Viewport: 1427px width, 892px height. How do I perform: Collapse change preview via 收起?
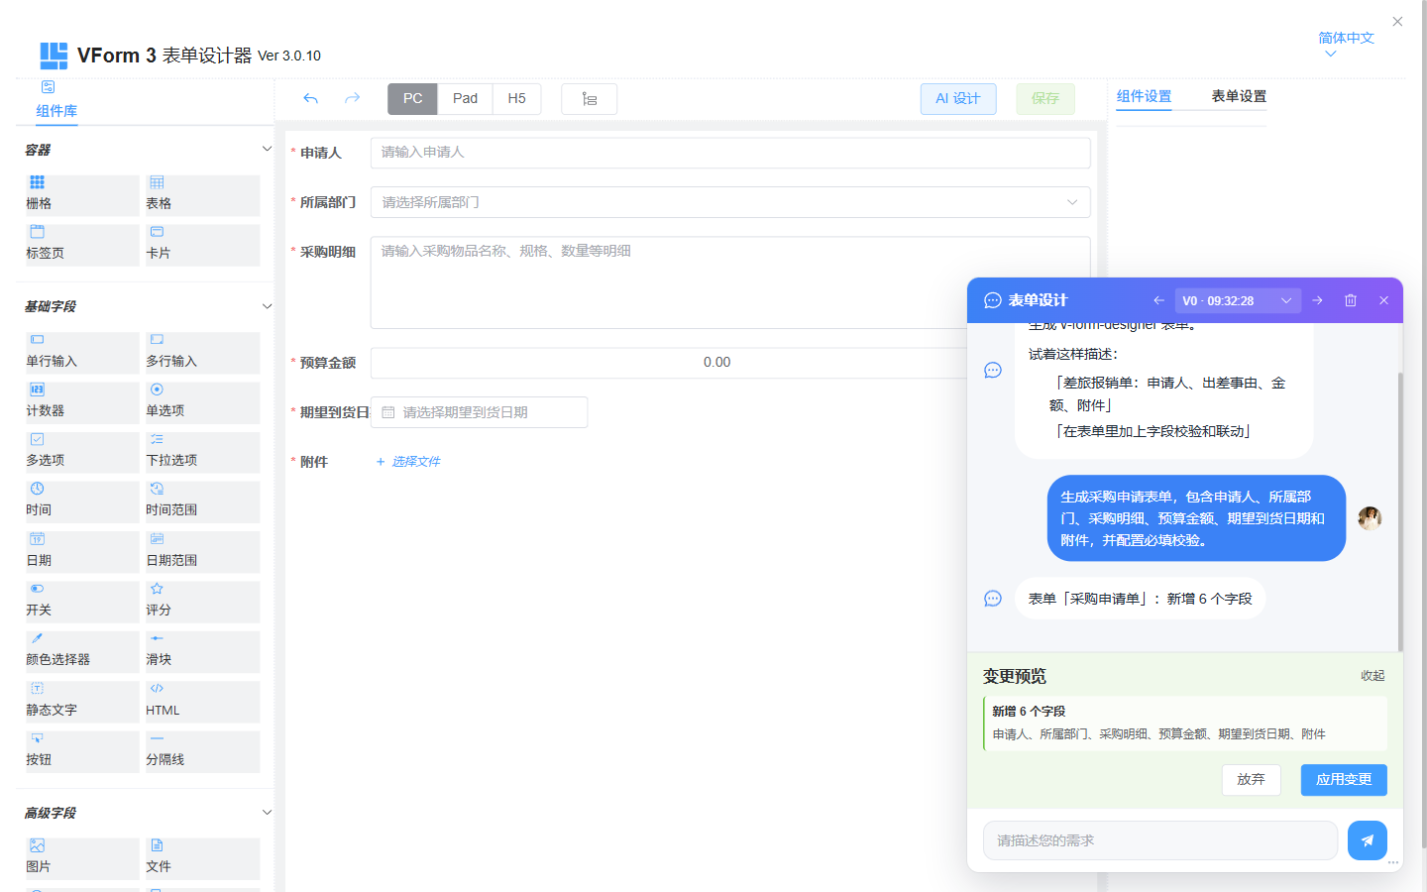[x=1372, y=676]
